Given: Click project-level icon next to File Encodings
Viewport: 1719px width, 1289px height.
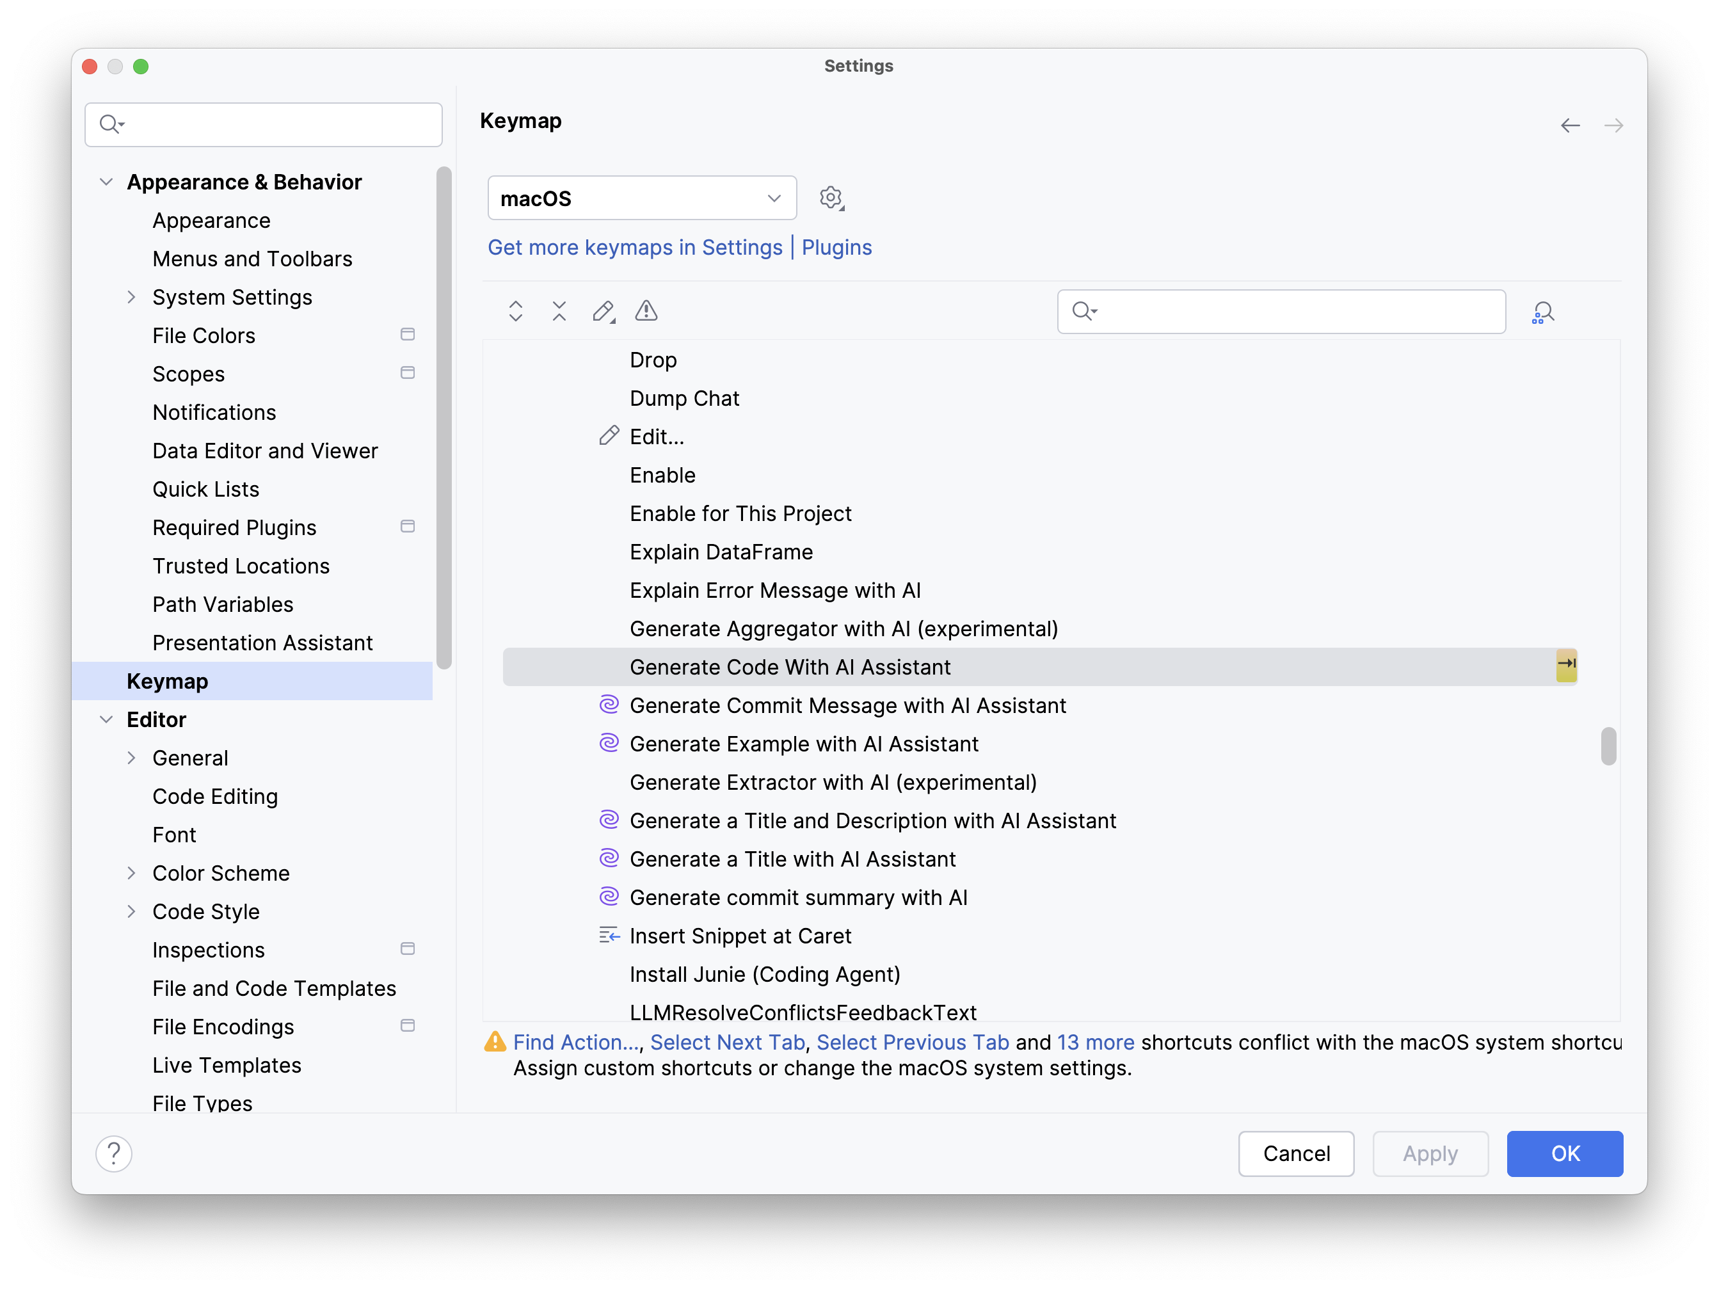Looking at the screenshot, I should 407,1025.
